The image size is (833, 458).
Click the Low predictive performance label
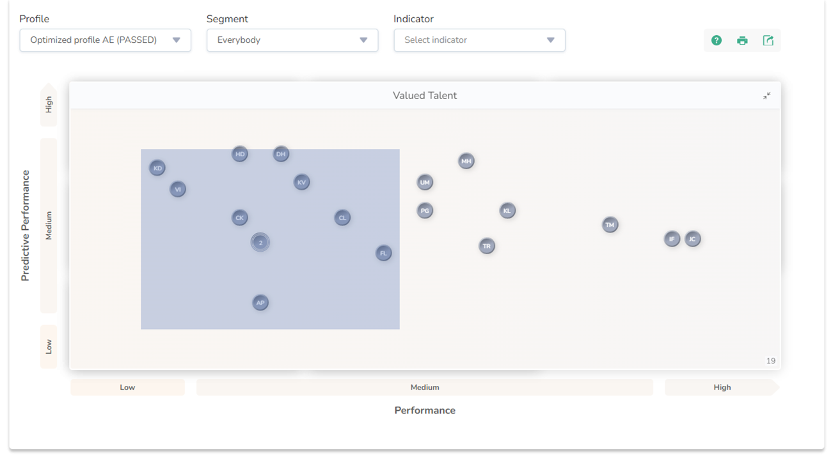pyautogui.click(x=49, y=347)
